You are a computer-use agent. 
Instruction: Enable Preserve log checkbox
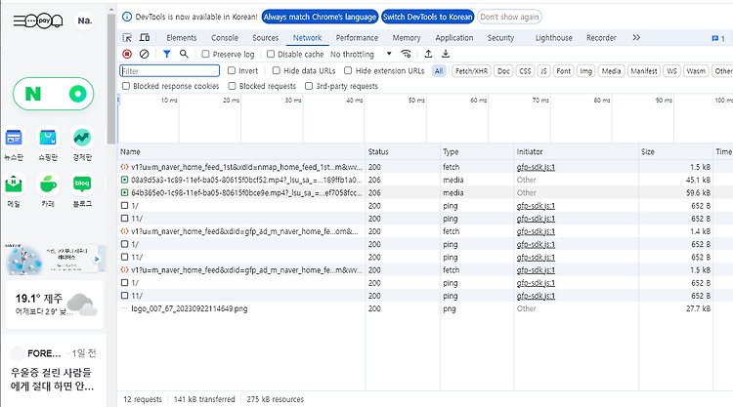(205, 54)
